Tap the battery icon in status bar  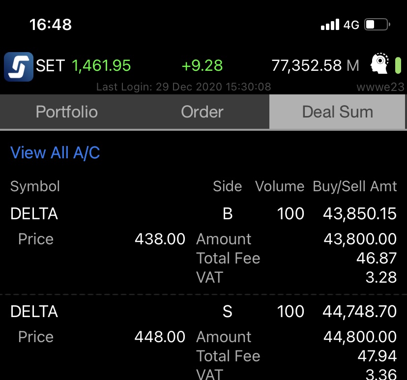click(x=377, y=24)
